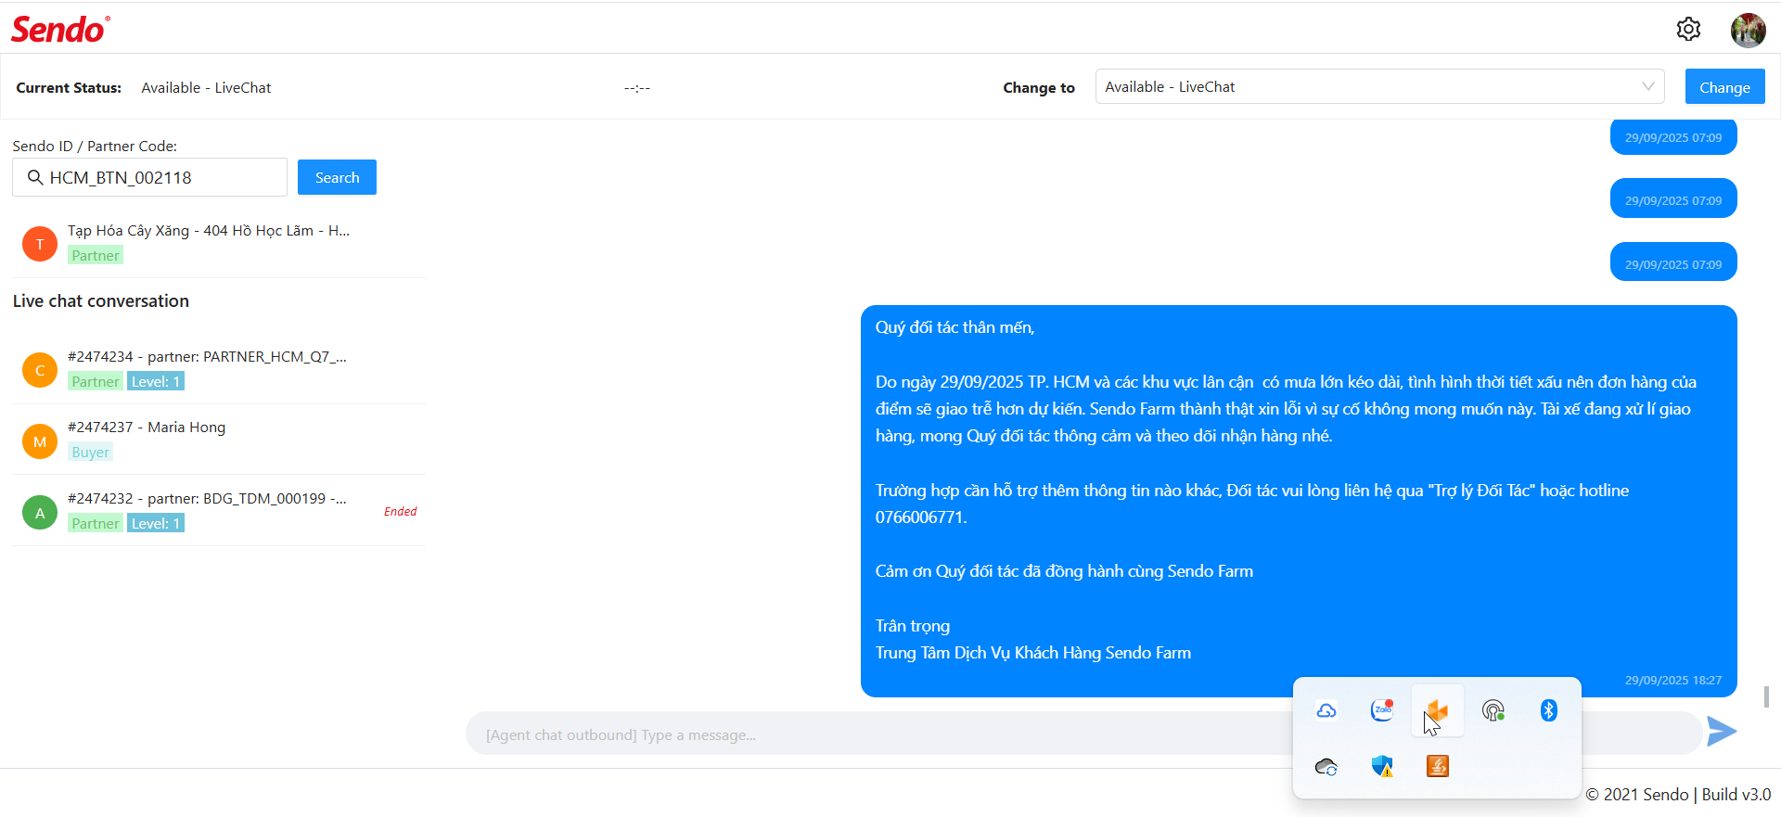Send the message with paper plane icon
The width and height of the screenshot is (1781, 817).
pos(1722,731)
